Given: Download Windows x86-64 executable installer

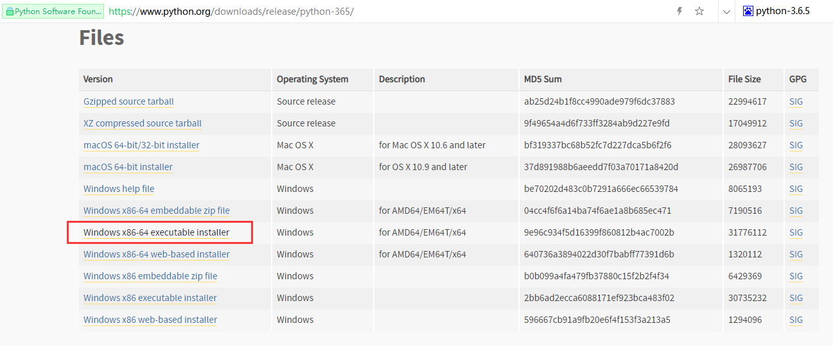Looking at the screenshot, I should click(156, 232).
